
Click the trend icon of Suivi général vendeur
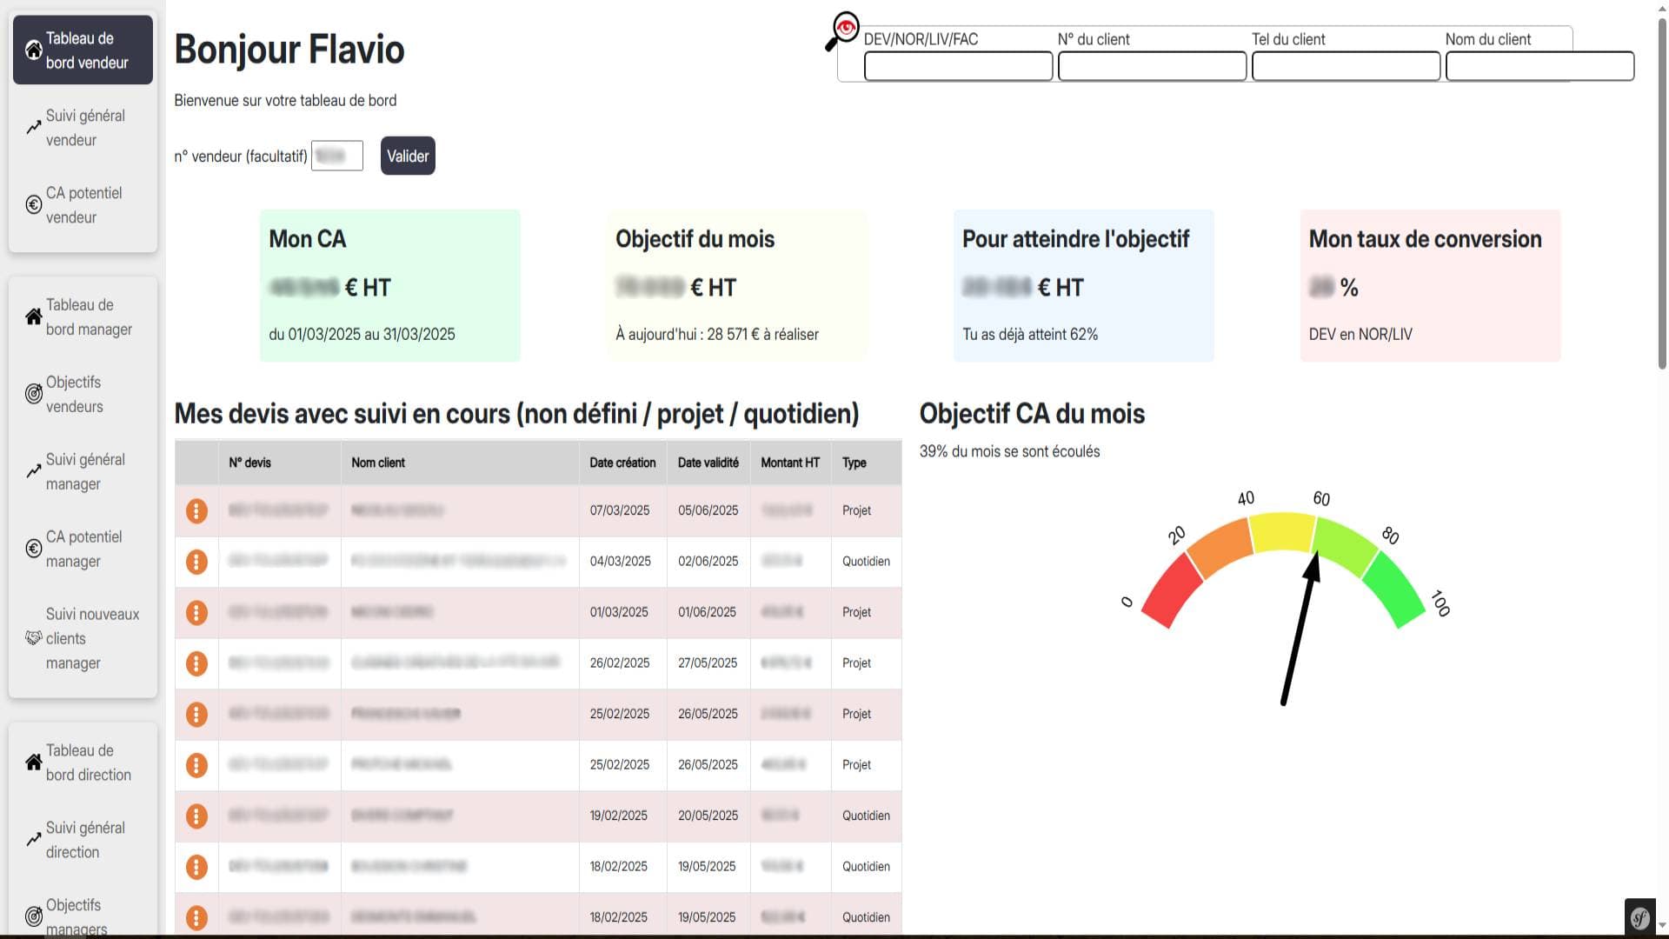(33, 127)
